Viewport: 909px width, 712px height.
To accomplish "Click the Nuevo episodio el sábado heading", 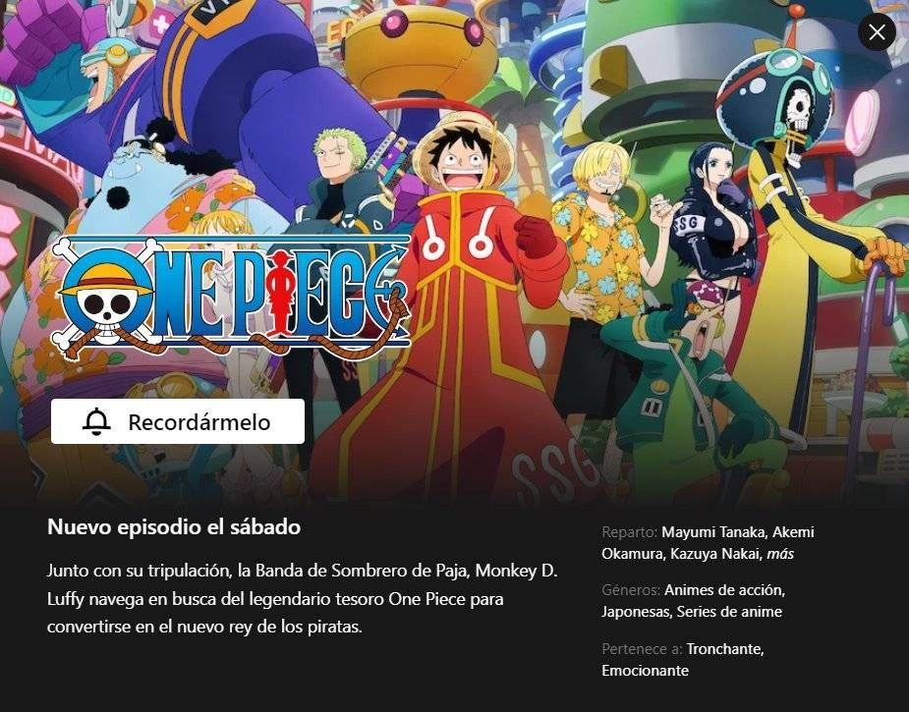I will (174, 526).
